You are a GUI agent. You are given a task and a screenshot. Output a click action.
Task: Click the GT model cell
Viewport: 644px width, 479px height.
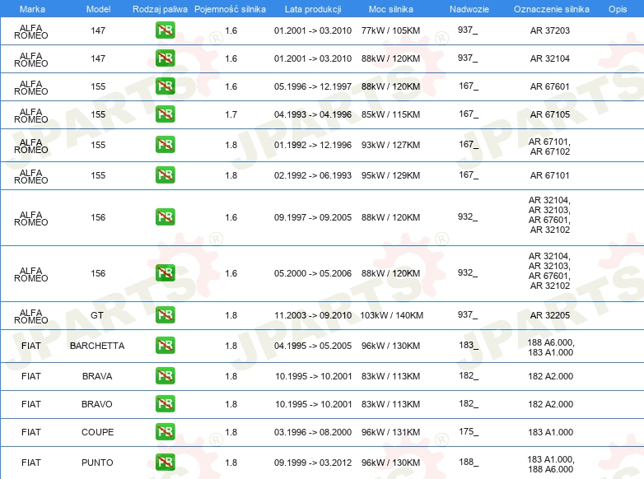pyautogui.click(x=97, y=315)
